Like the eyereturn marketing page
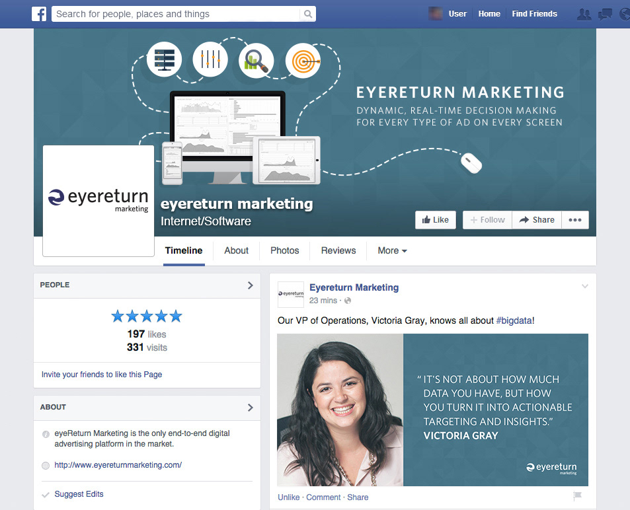 (436, 220)
